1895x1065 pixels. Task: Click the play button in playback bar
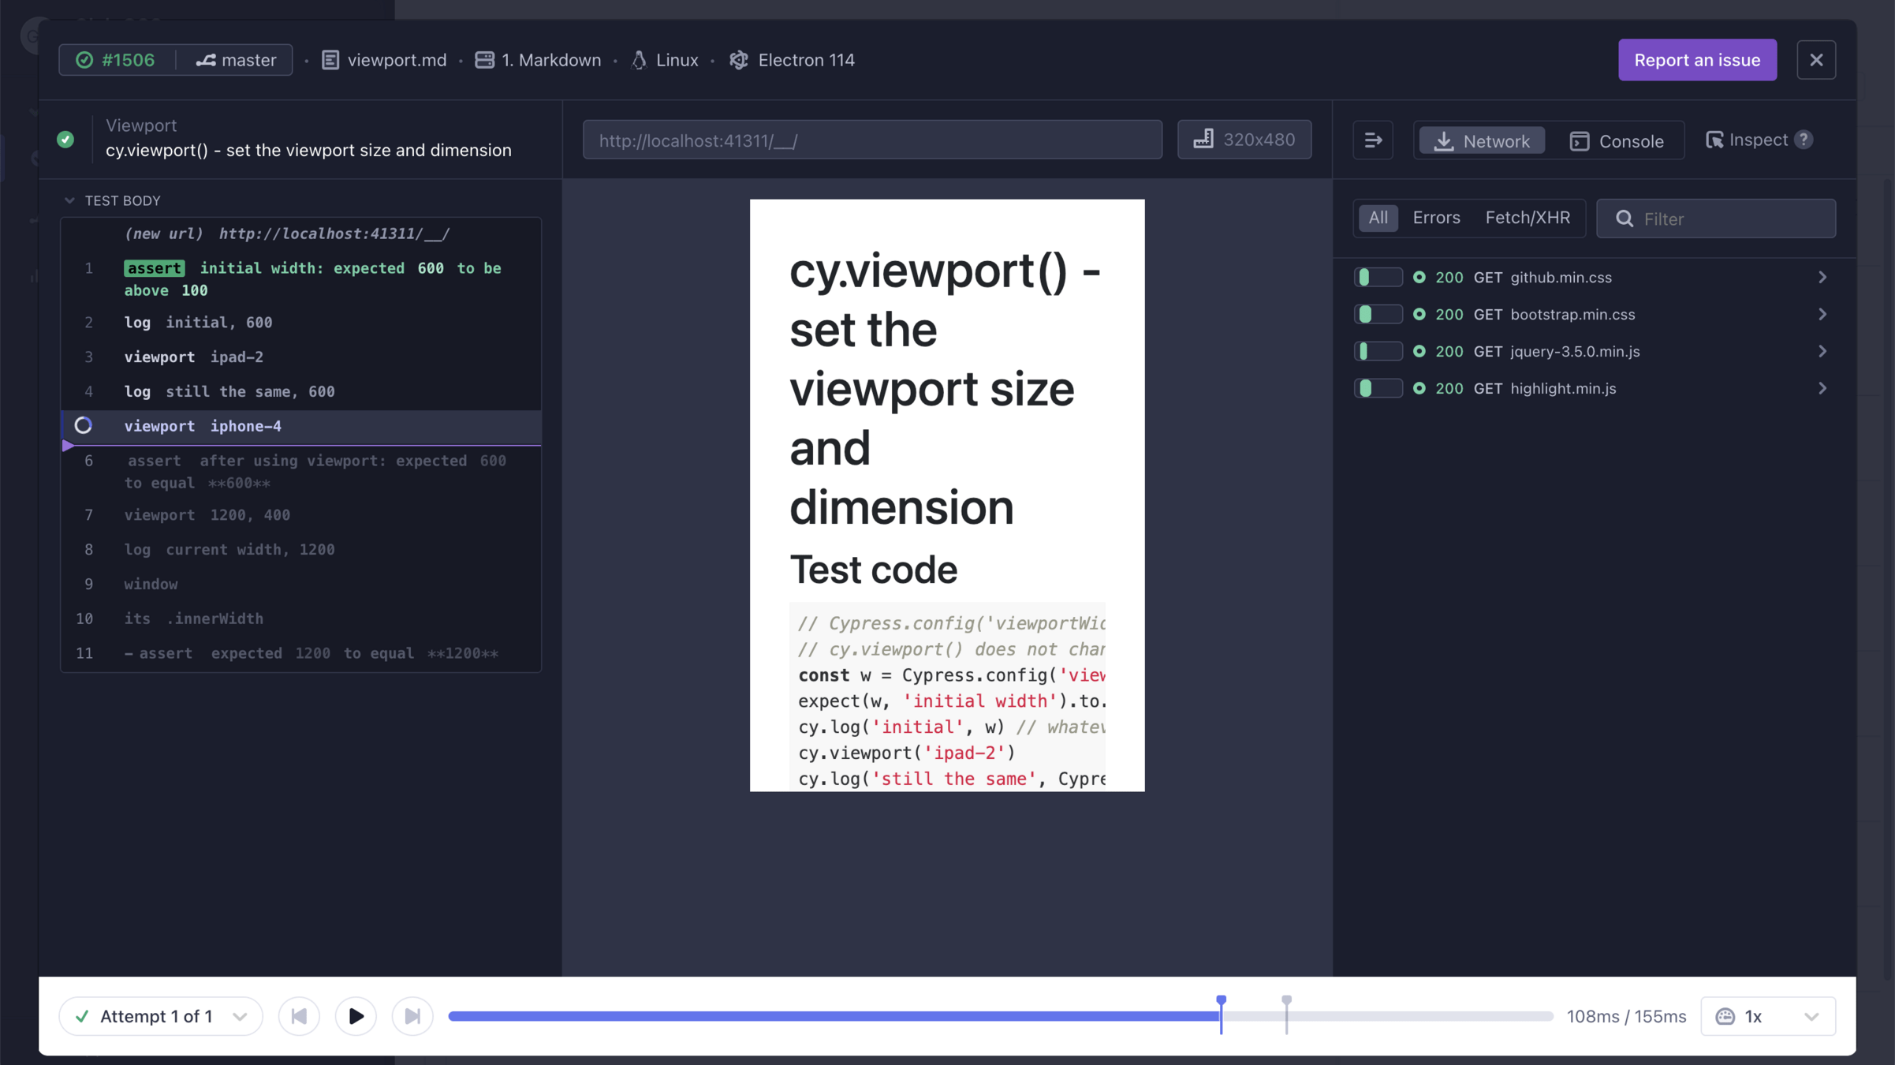click(356, 1016)
